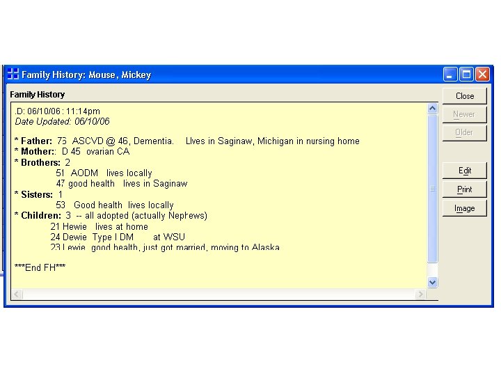
Task: Close the dialog with the Close button
Action: pos(465,96)
